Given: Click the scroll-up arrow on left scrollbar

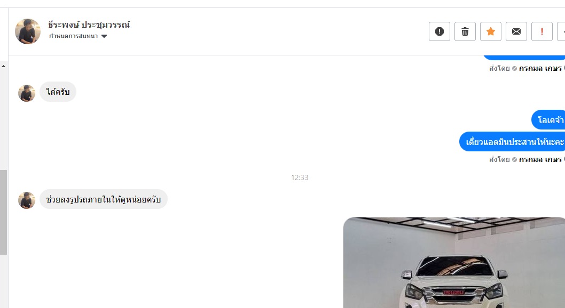Looking at the screenshot, I should pyautogui.click(x=4, y=66).
